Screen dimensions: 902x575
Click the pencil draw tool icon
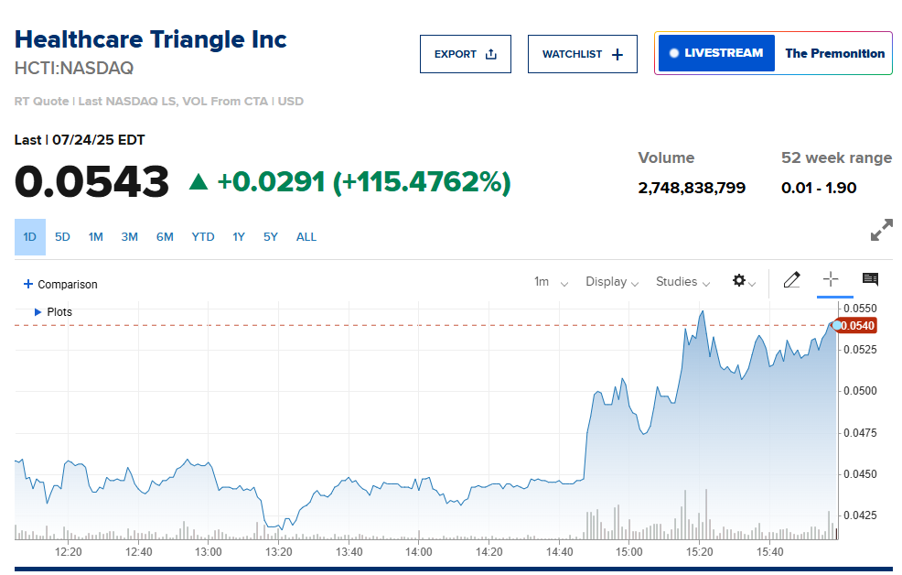pos(792,281)
